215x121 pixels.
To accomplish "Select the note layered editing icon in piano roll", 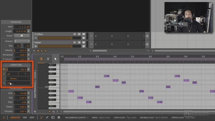I will (41, 59).
